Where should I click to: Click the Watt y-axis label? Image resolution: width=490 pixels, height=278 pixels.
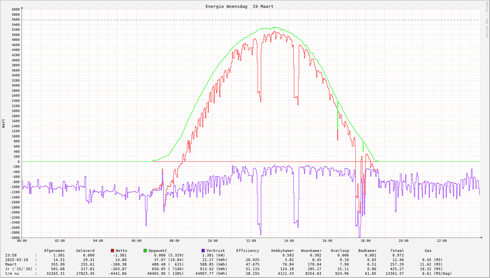pos(4,123)
